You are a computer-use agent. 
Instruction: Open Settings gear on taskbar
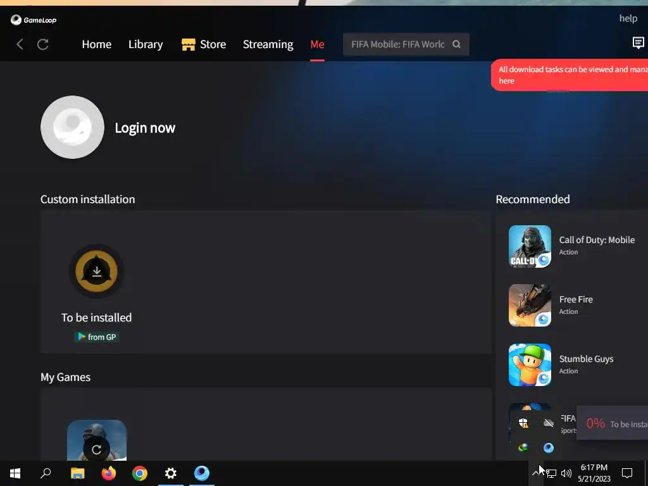click(x=171, y=473)
